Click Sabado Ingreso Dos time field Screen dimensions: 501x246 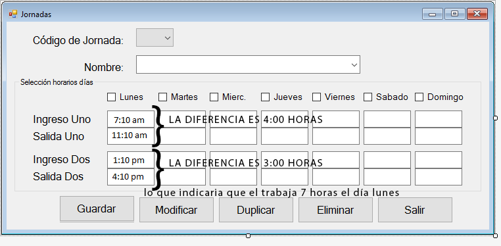[387, 160]
